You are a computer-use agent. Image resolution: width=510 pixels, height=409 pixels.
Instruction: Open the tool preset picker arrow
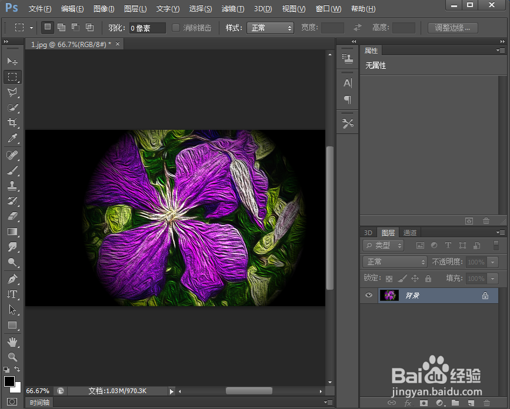(x=31, y=28)
